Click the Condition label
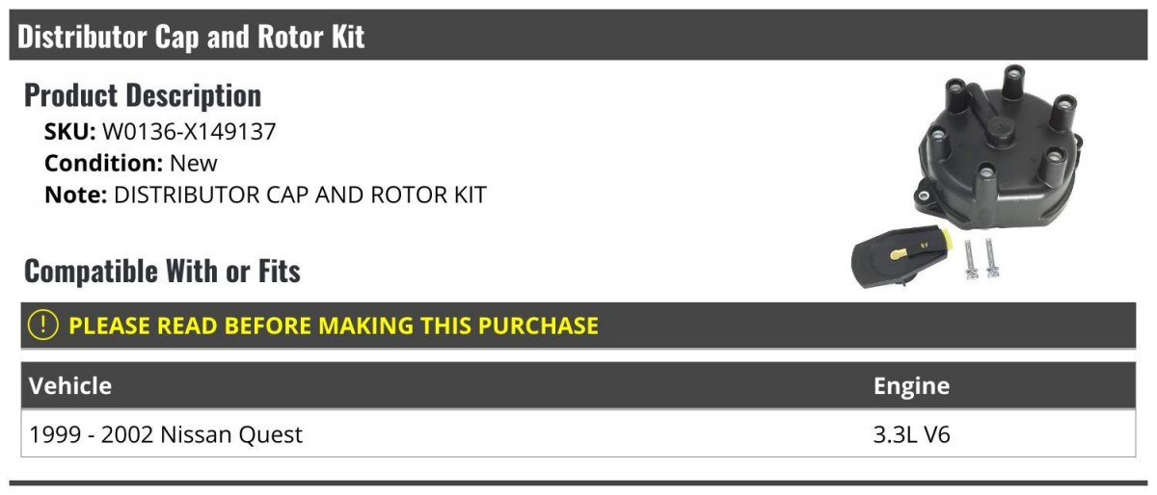 tap(104, 163)
